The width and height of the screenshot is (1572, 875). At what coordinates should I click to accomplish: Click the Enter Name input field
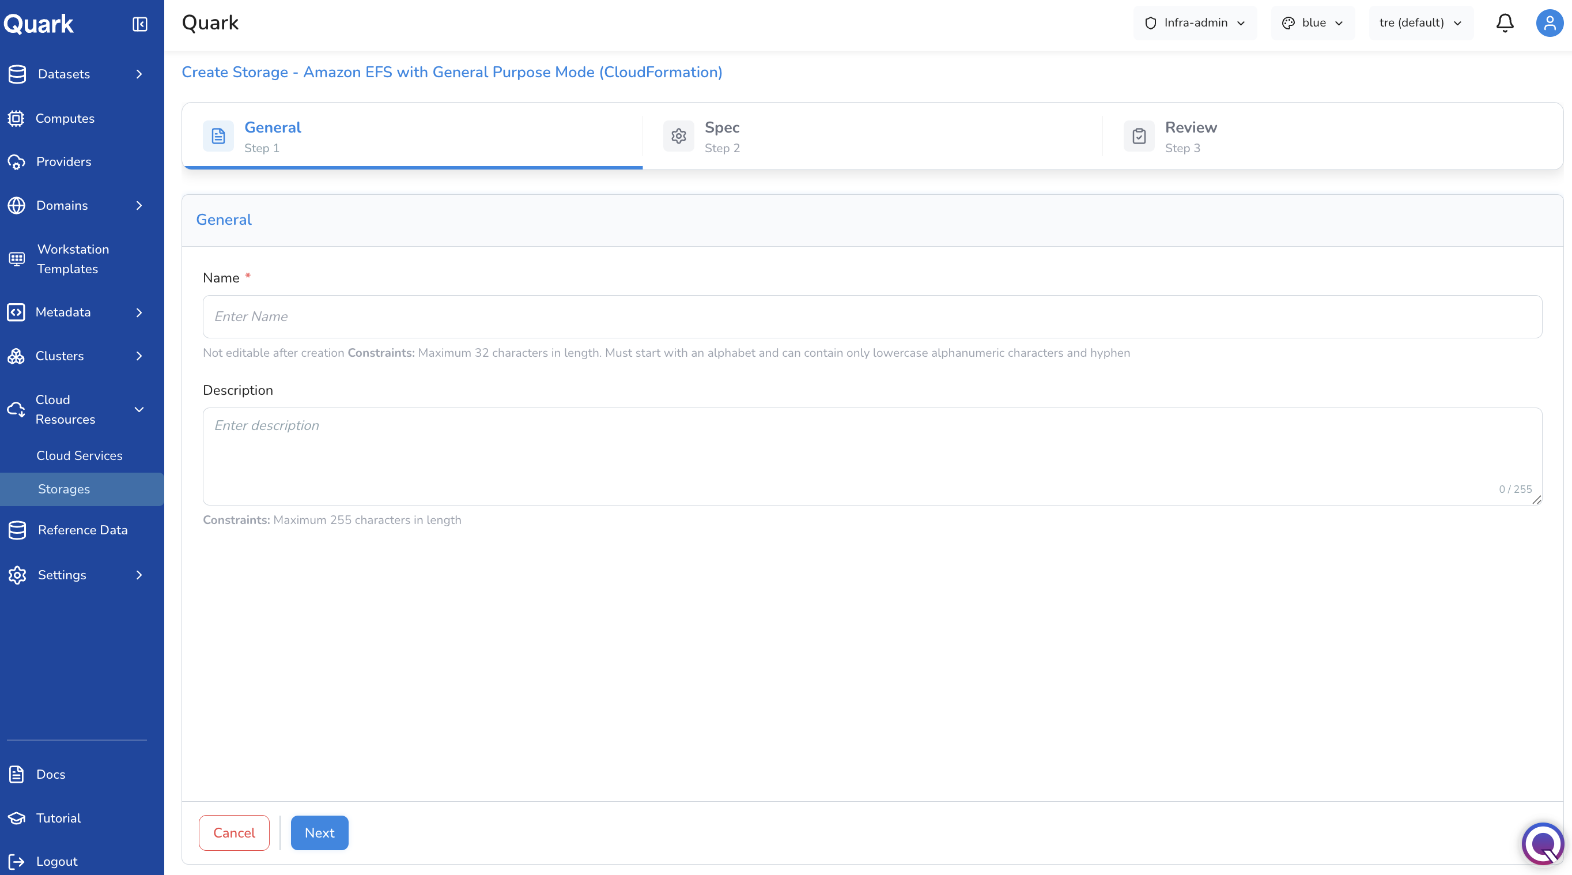click(x=872, y=317)
